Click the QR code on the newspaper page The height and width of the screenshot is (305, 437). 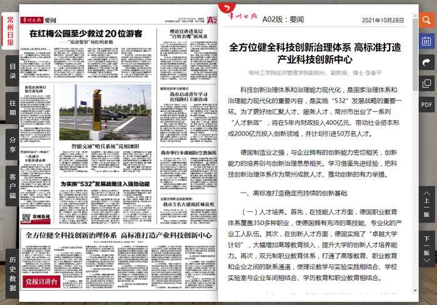click(27, 219)
